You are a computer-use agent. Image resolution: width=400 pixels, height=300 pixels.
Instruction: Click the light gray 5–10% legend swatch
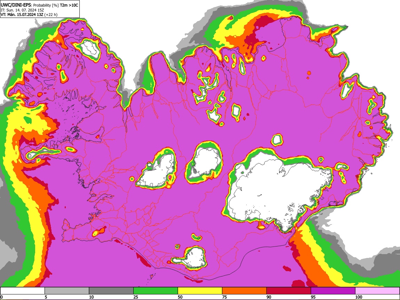[x=67, y=291]
